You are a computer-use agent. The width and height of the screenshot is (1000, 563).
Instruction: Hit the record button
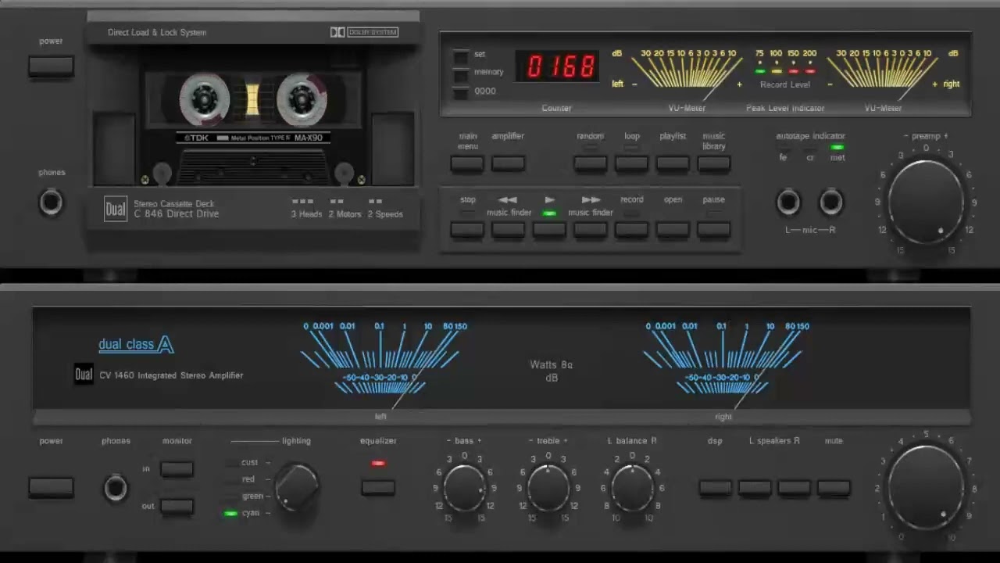(631, 230)
